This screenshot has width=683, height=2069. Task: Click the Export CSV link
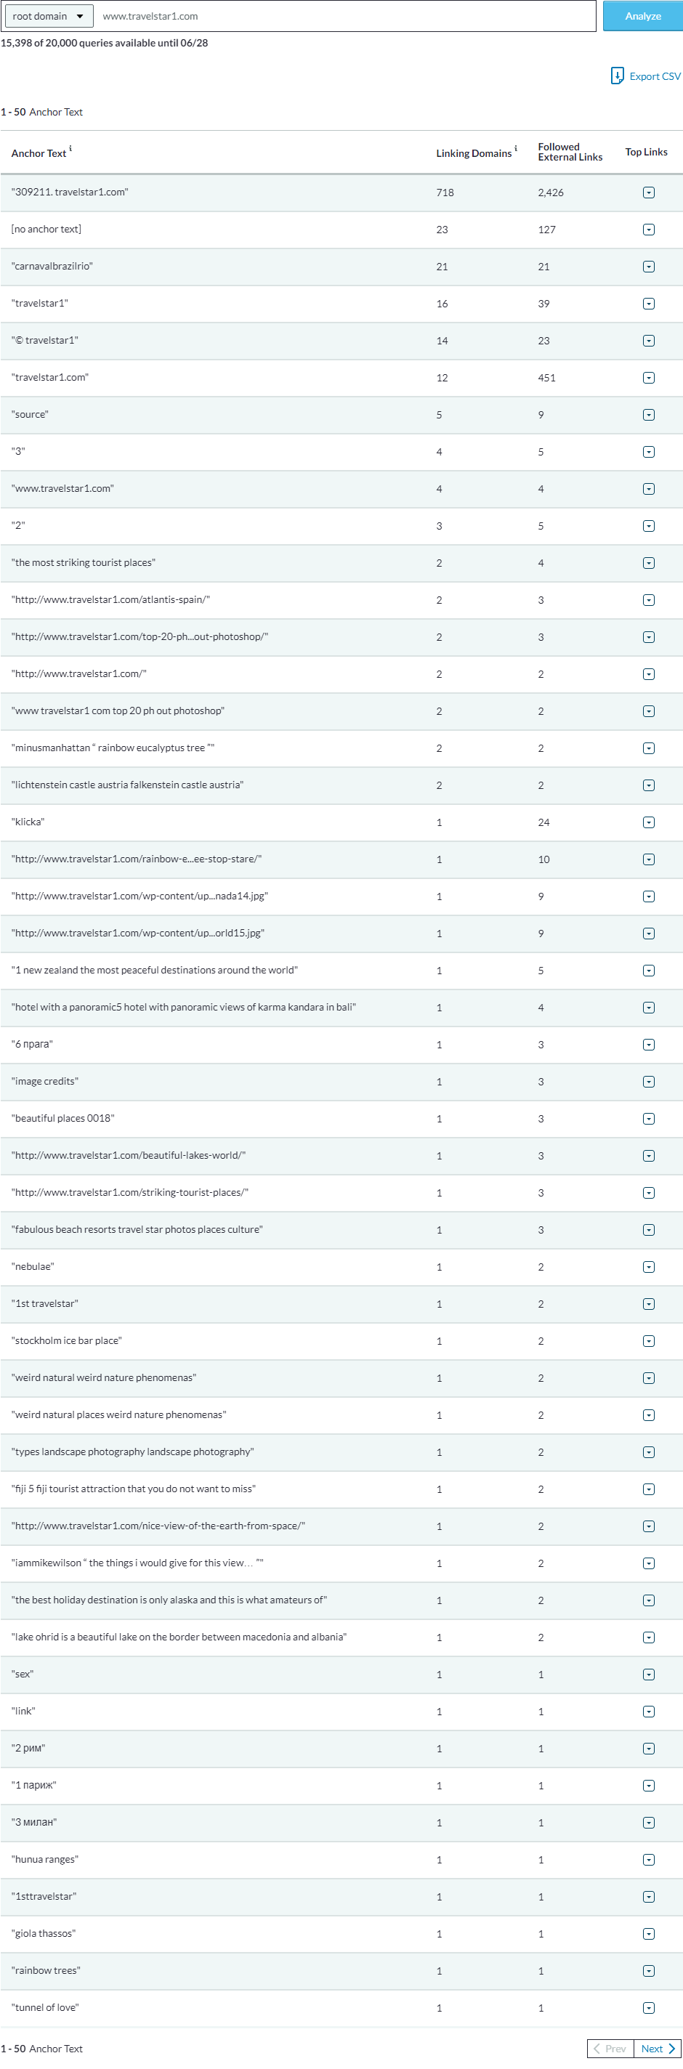pyautogui.click(x=654, y=76)
